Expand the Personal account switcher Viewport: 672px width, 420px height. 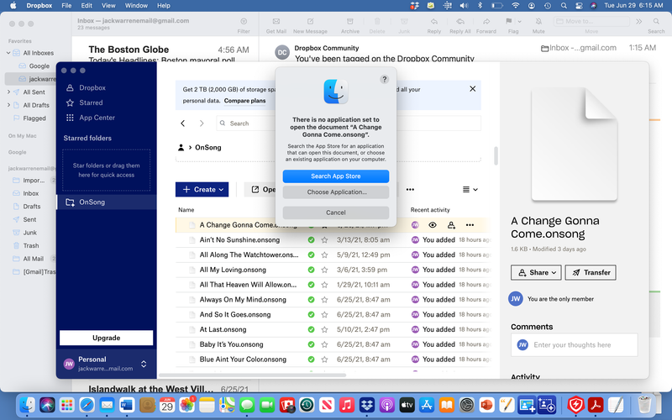click(144, 364)
